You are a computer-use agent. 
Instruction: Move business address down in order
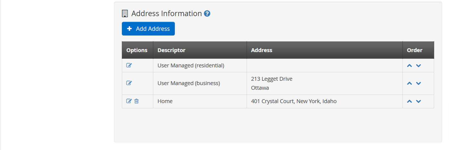click(418, 83)
